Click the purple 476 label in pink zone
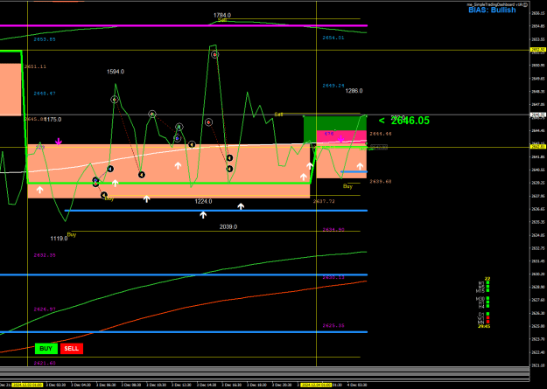547x389 pixels. [x=329, y=134]
